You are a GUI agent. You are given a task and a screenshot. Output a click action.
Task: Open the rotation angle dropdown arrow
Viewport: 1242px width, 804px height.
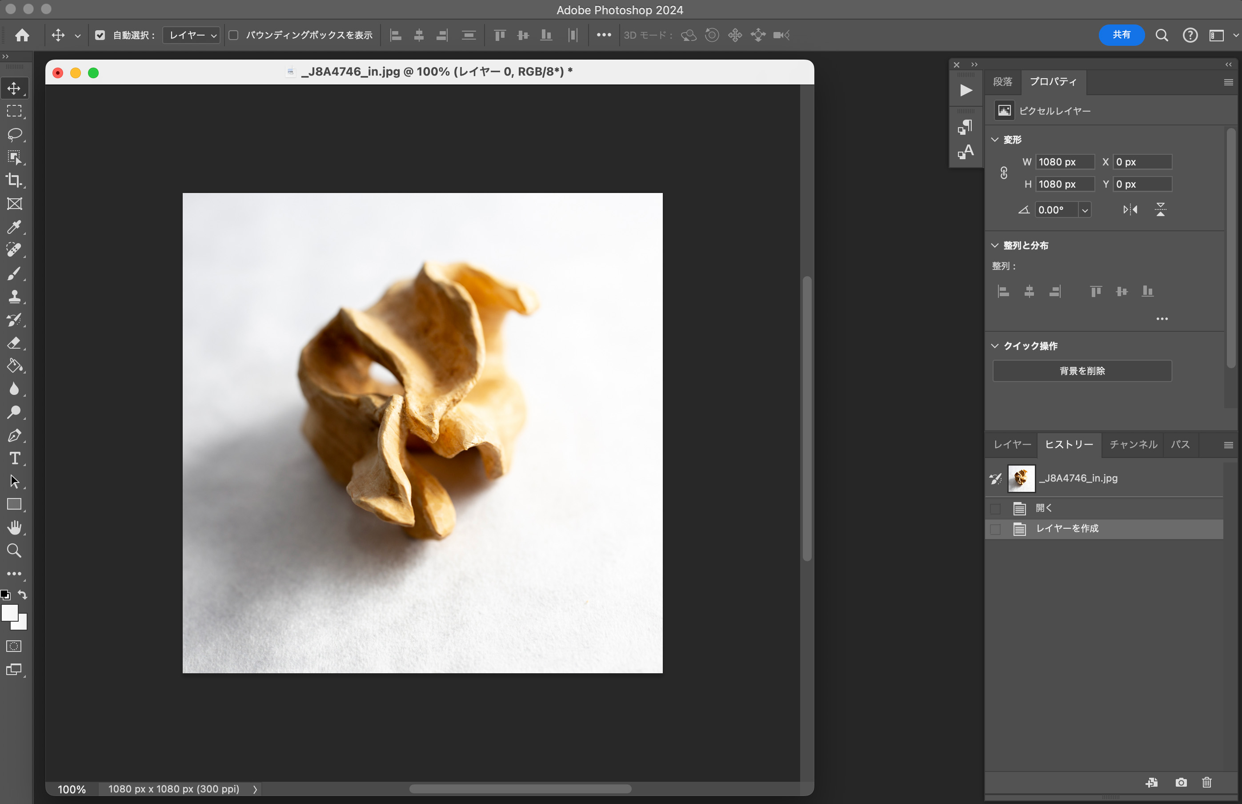point(1085,210)
